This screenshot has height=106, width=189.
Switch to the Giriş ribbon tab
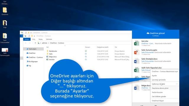34,39
